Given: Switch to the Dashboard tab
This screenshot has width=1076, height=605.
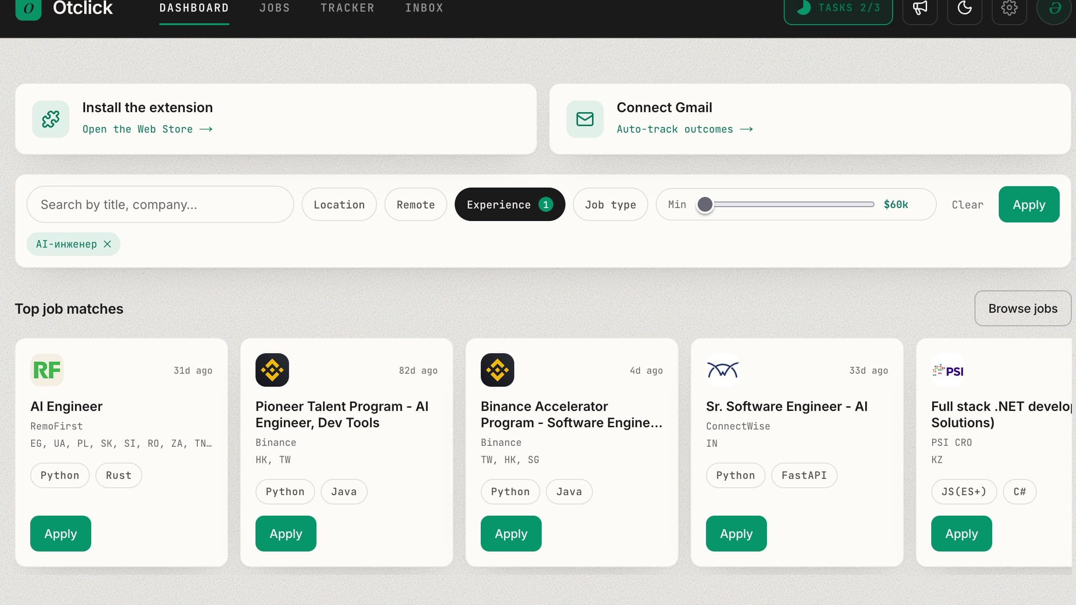Looking at the screenshot, I should [x=194, y=8].
